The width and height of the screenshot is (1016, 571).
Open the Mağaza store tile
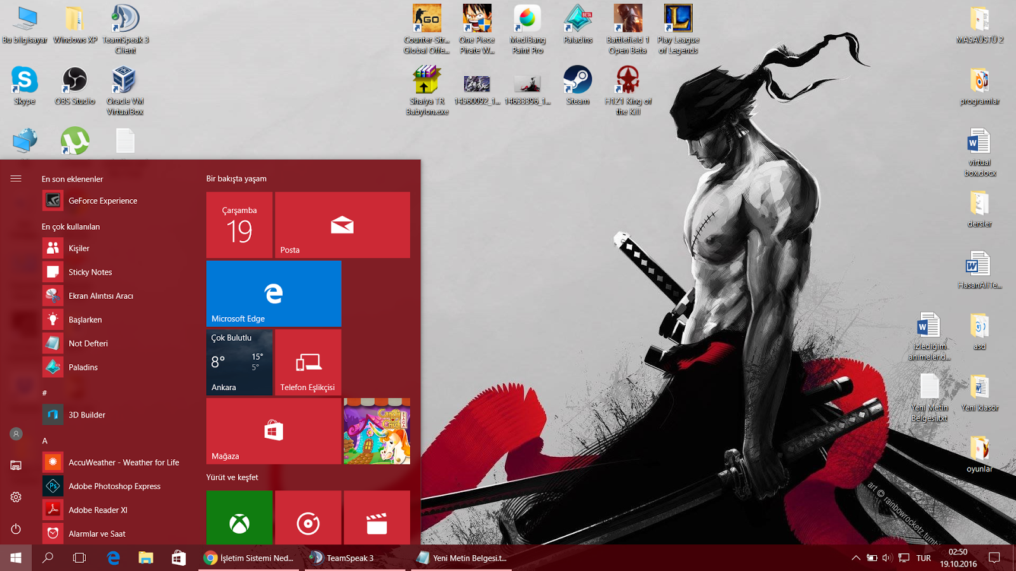[274, 431]
